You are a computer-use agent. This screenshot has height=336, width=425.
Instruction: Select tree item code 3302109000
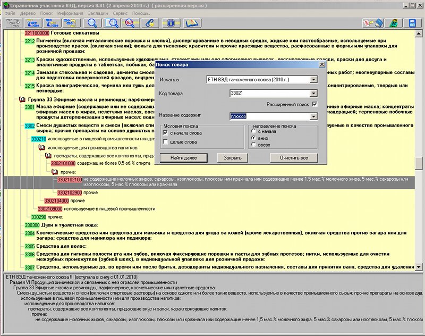tap(50, 209)
